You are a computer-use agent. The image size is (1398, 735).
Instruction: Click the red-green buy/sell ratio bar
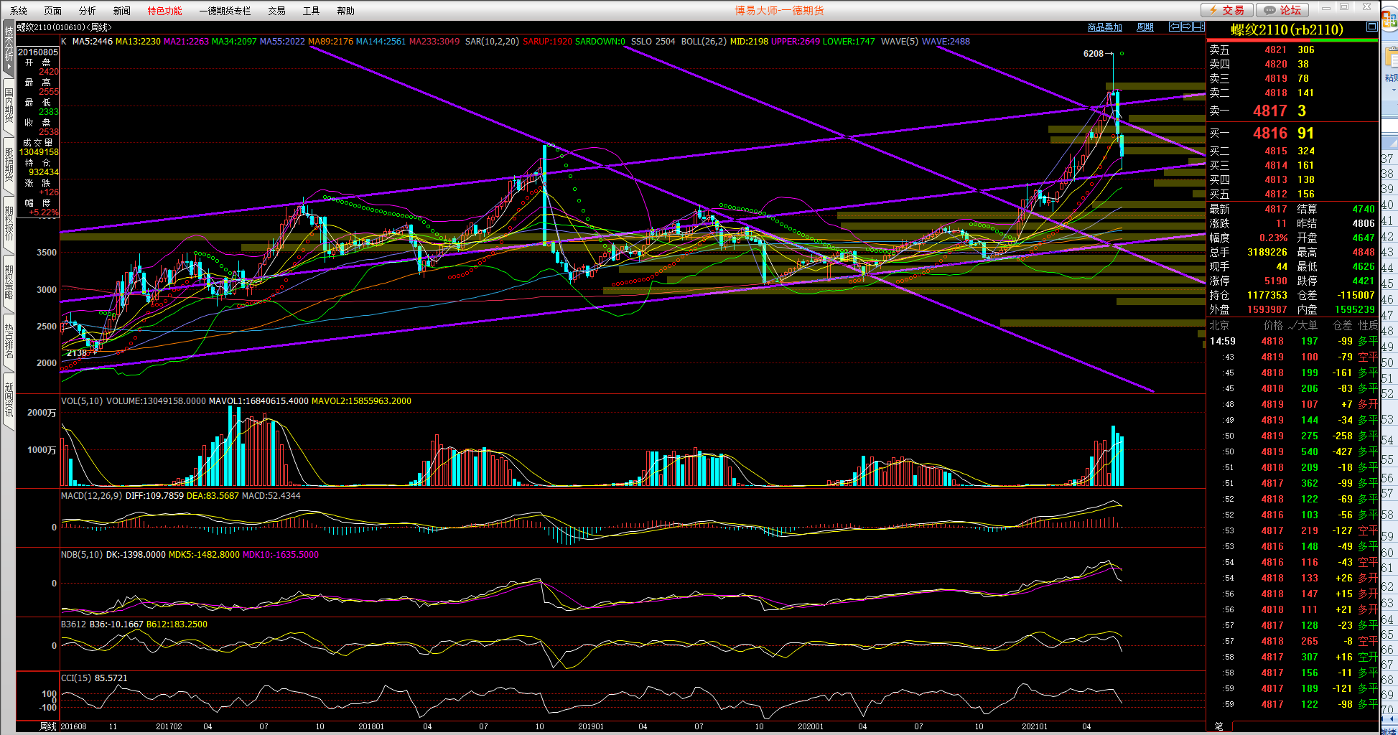[1292, 40]
